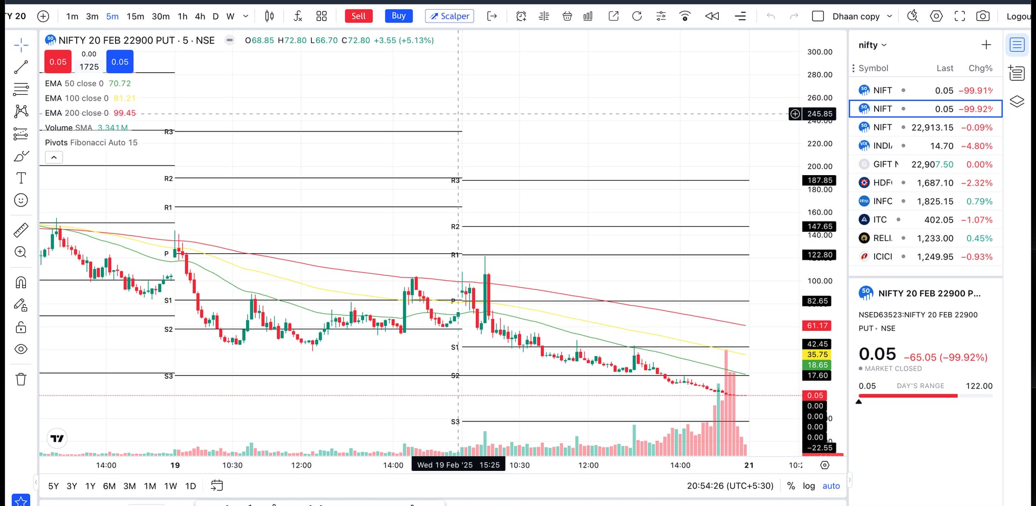Image resolution: width=1036 pixels, height=506 pixels.
Task: Click the Logout button
Action: tap(1019, 16)
